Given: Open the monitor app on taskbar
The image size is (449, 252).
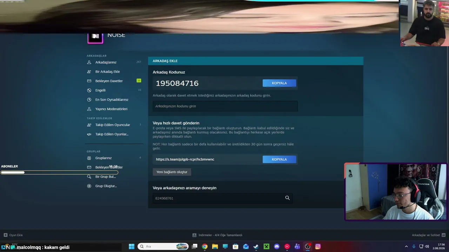Looking at the screenshot, I should click(225, 246).
